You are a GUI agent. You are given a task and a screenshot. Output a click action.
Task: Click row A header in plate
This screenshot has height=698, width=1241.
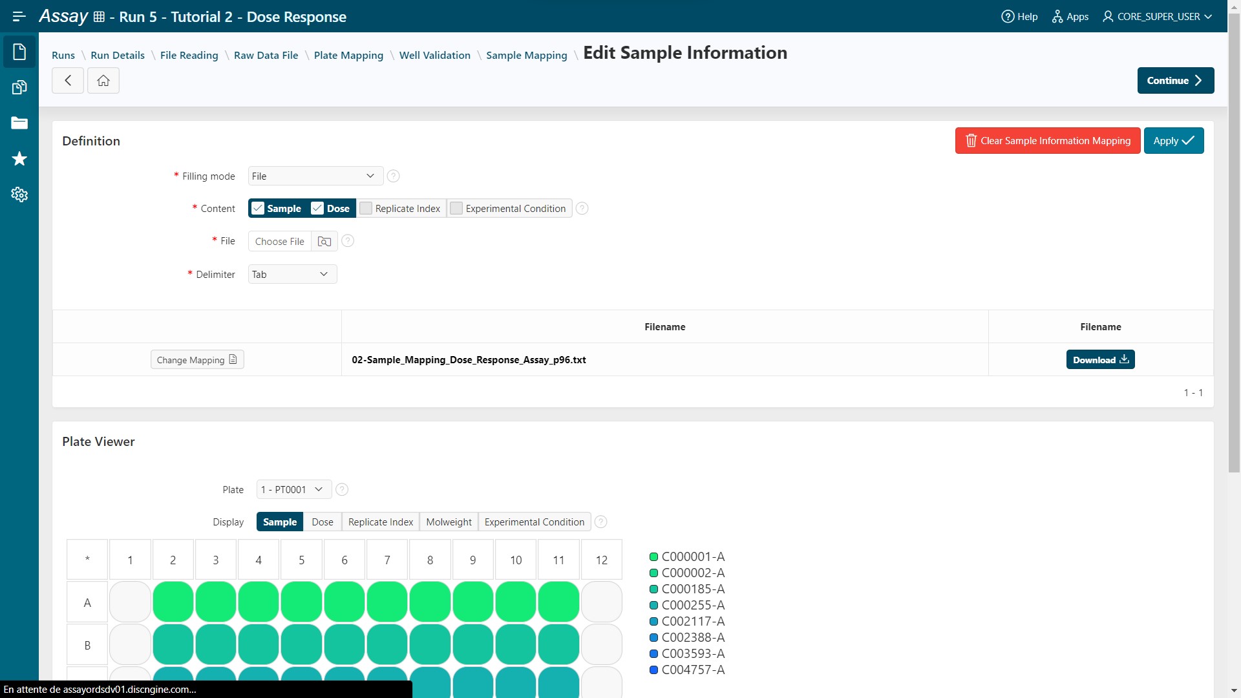pyautogui.click(x=87, y=602)
